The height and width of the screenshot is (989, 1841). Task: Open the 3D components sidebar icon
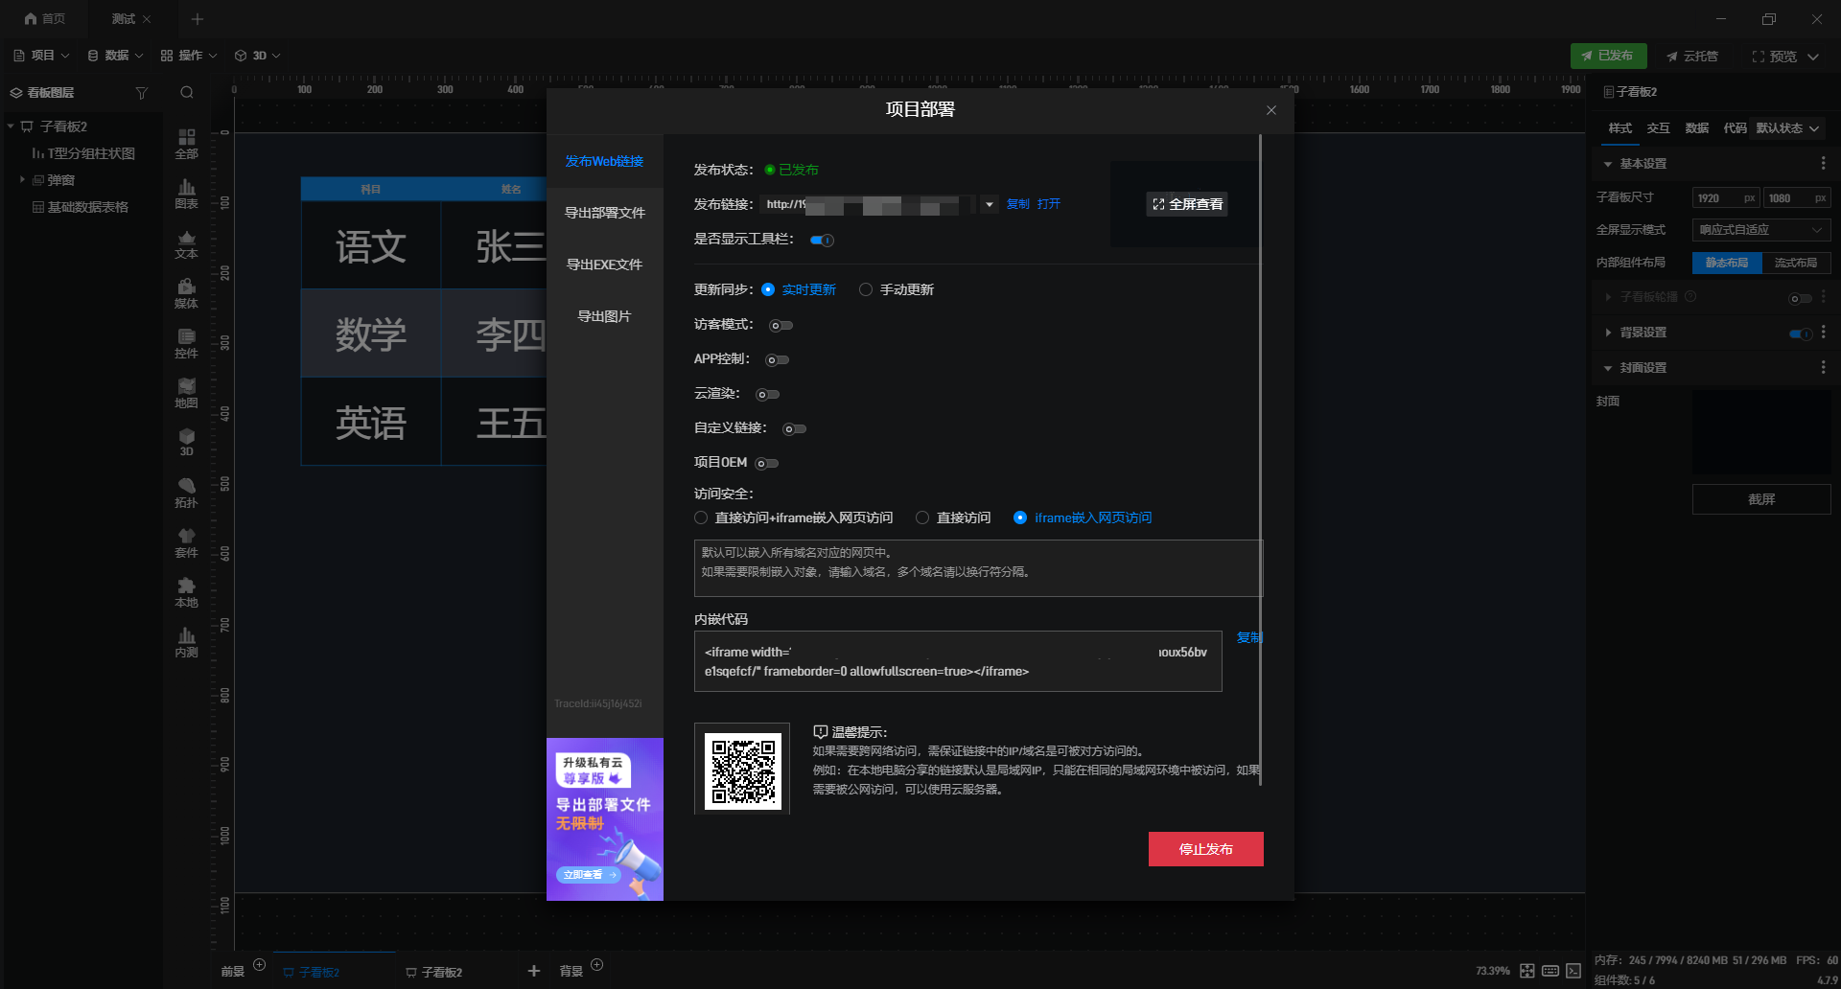coord(186,442)
